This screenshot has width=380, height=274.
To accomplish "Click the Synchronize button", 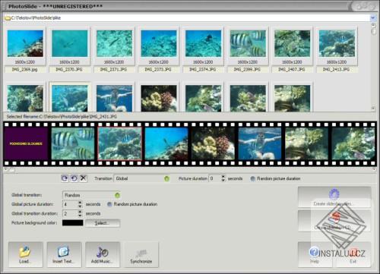I will click(141, 254).
